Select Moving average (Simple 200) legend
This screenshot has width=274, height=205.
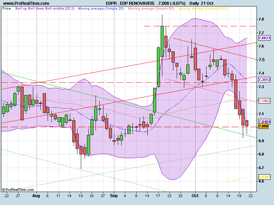(x=202, y=8)
